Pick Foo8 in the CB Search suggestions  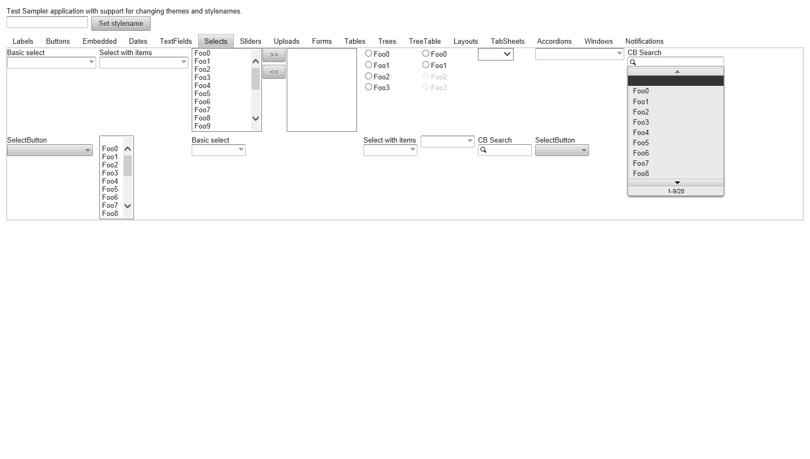[676, 173]
